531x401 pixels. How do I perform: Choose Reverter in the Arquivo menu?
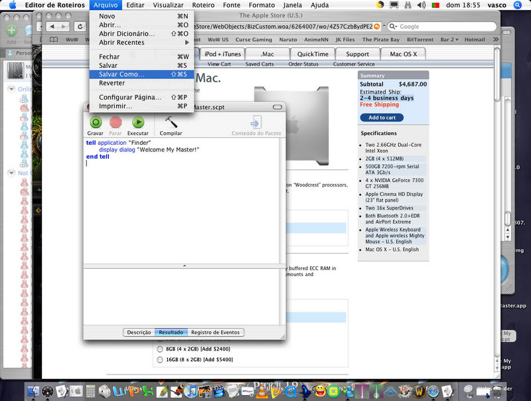click(141, 83)
